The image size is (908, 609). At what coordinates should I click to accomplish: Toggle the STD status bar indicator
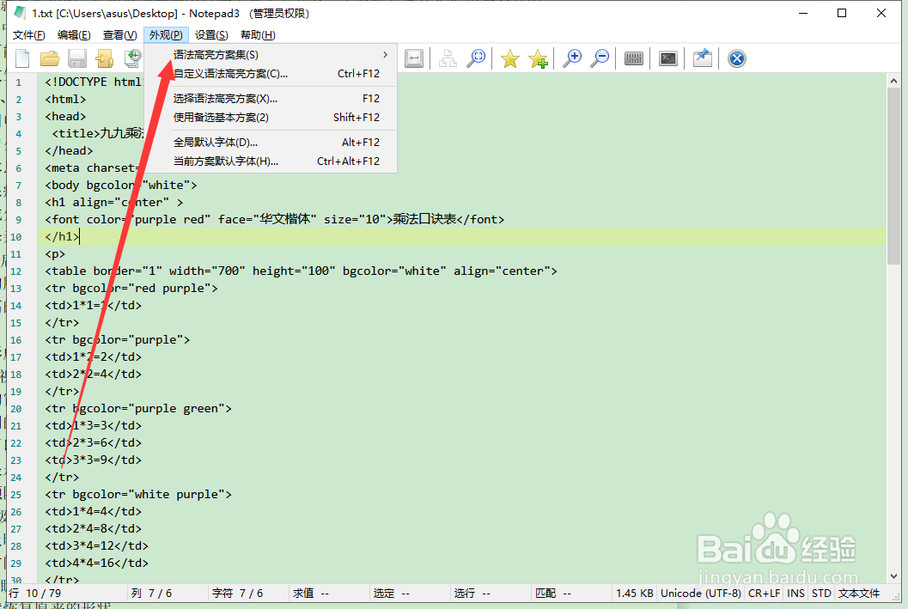click(x=821, y=594)
